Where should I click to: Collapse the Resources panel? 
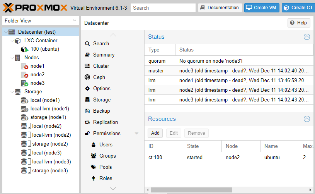[307, 119]
